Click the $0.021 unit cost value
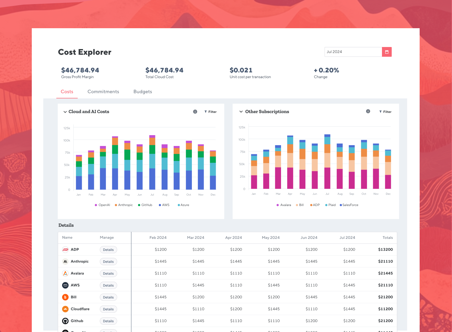The image size is (452, 332). pyautogui.click(x=241, y=70)
